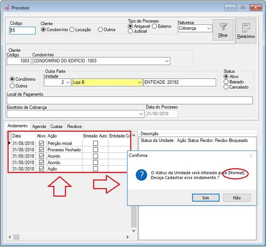This screenshot has width=266, height=247.
Task: Open the Custas tab
Action: tap(56, 126)
